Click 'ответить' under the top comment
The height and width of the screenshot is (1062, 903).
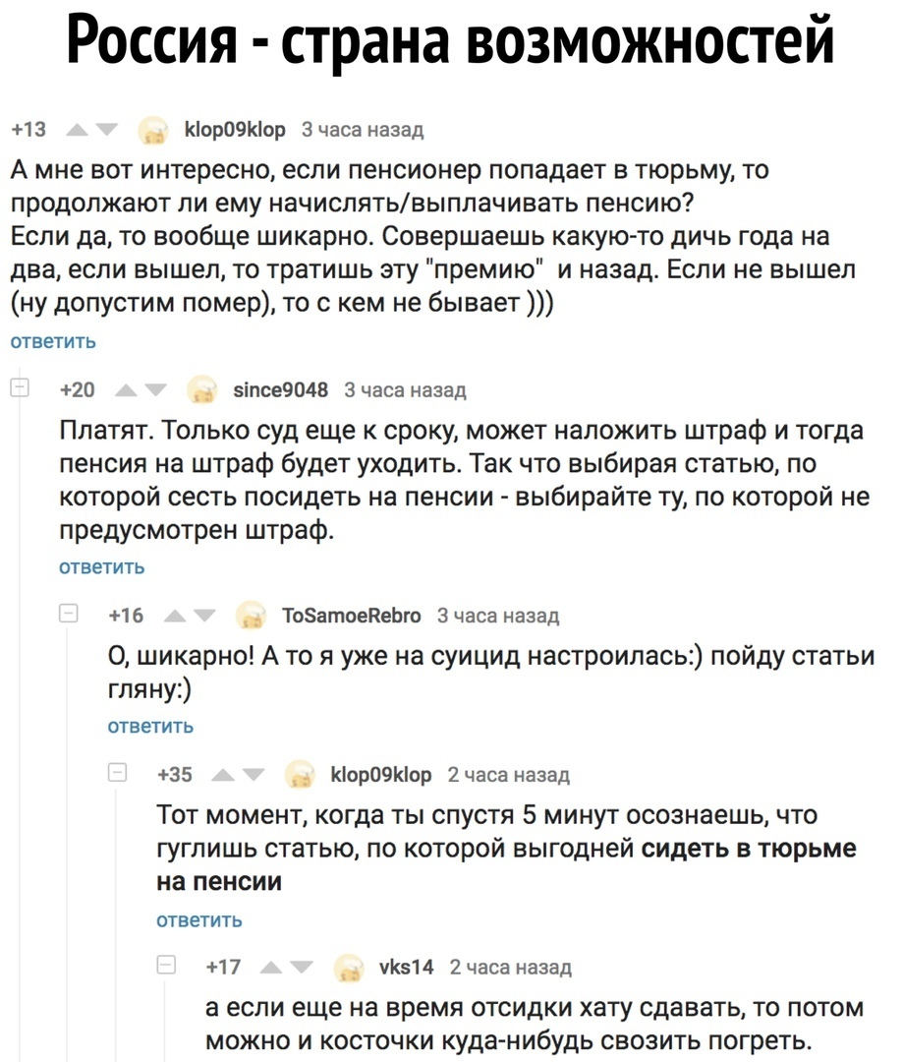(54, 341)
